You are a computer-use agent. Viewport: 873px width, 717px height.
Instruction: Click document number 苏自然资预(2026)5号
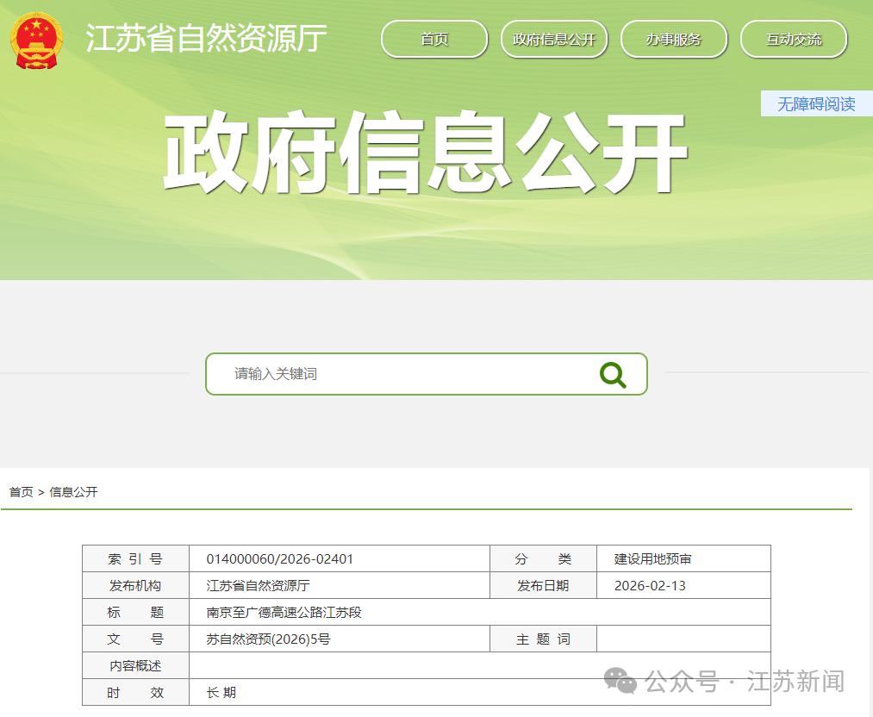click(268, 639)
